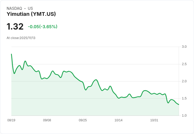
Task: Click the 1.0 price axis label
Action: click(x=184, y=116)
